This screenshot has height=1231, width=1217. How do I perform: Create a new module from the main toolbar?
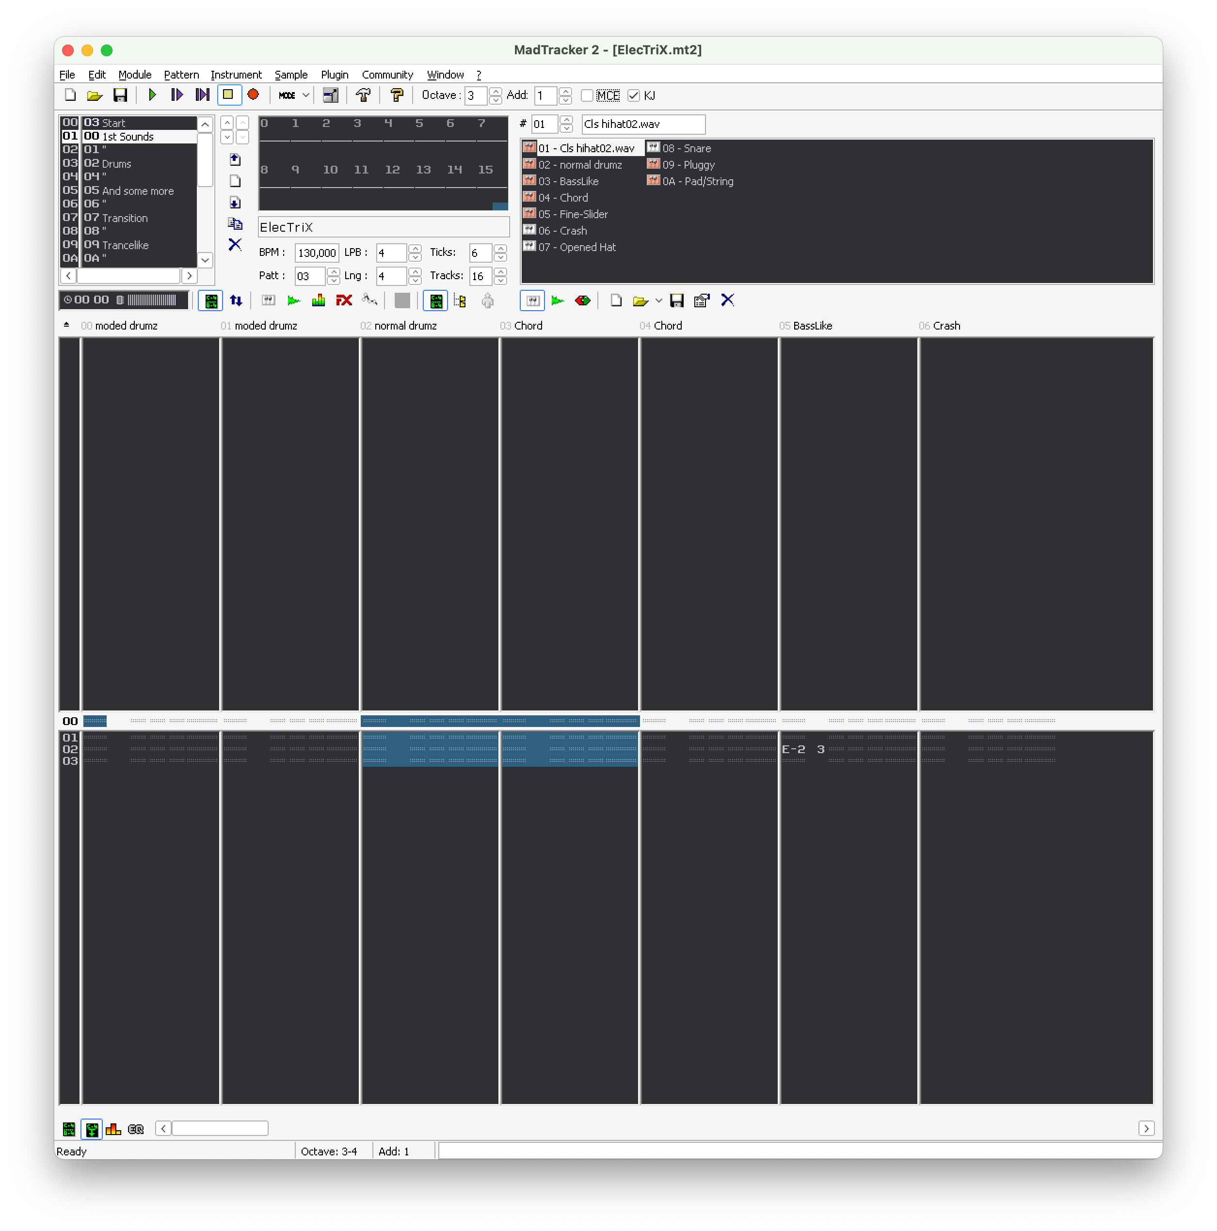pyautogui.click(x=70, y=95)
